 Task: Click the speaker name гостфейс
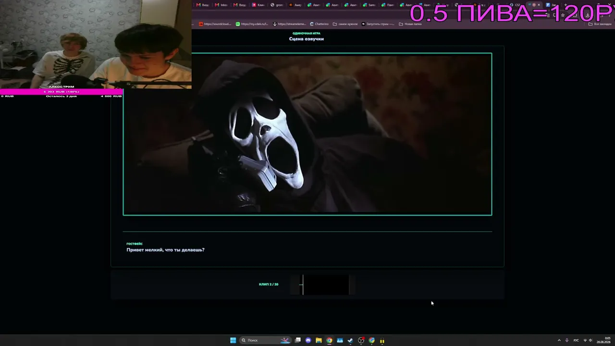(x=135, y=244)
